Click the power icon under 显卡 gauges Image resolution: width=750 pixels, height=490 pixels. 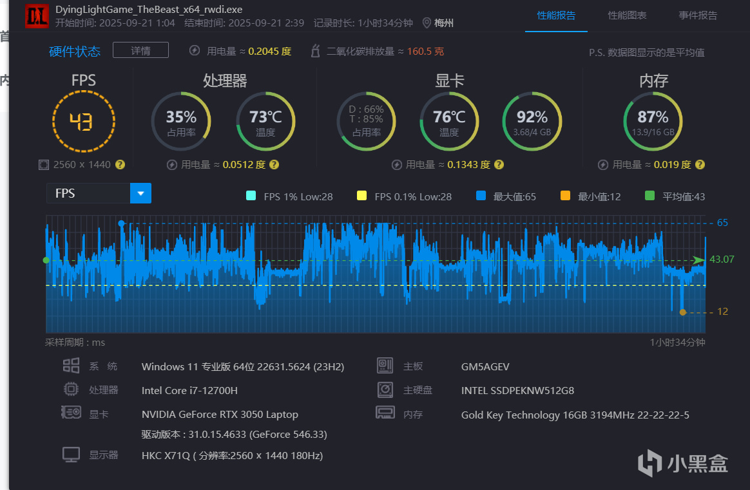[396, 165]
